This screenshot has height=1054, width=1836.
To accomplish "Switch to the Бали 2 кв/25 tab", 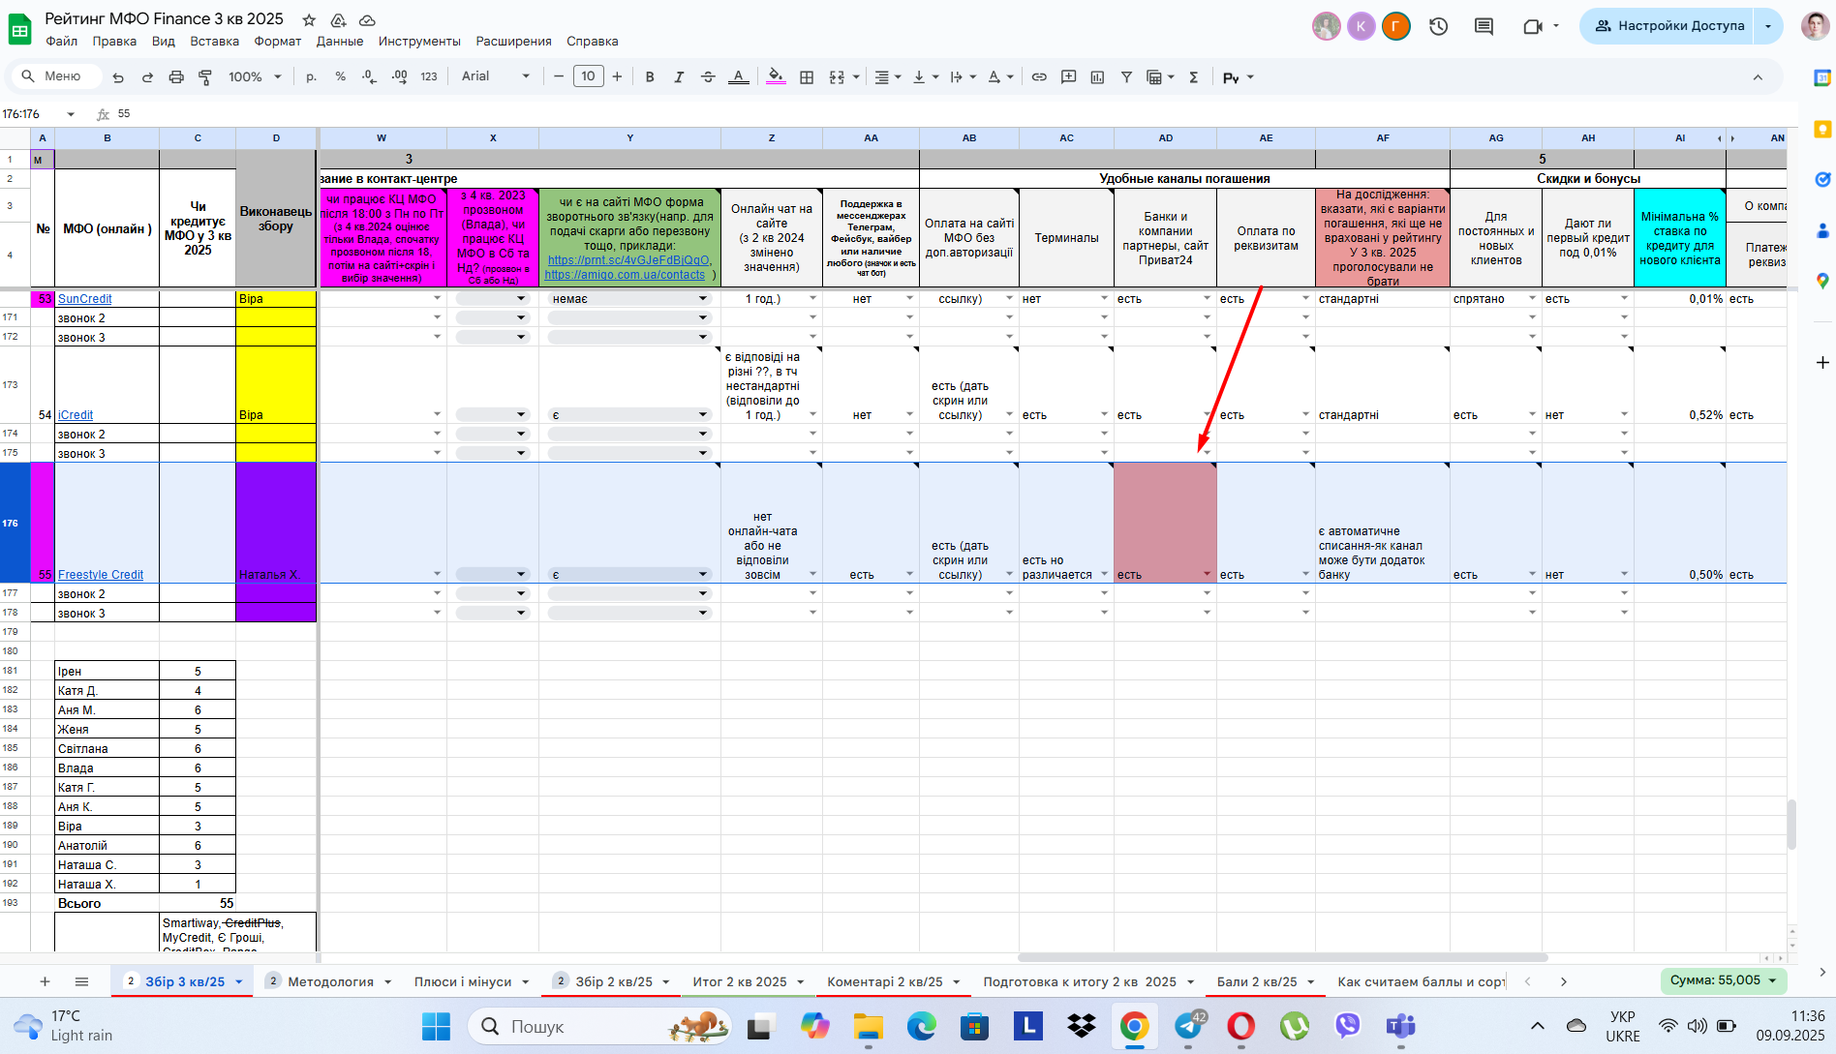I will tap(1257, 981).
